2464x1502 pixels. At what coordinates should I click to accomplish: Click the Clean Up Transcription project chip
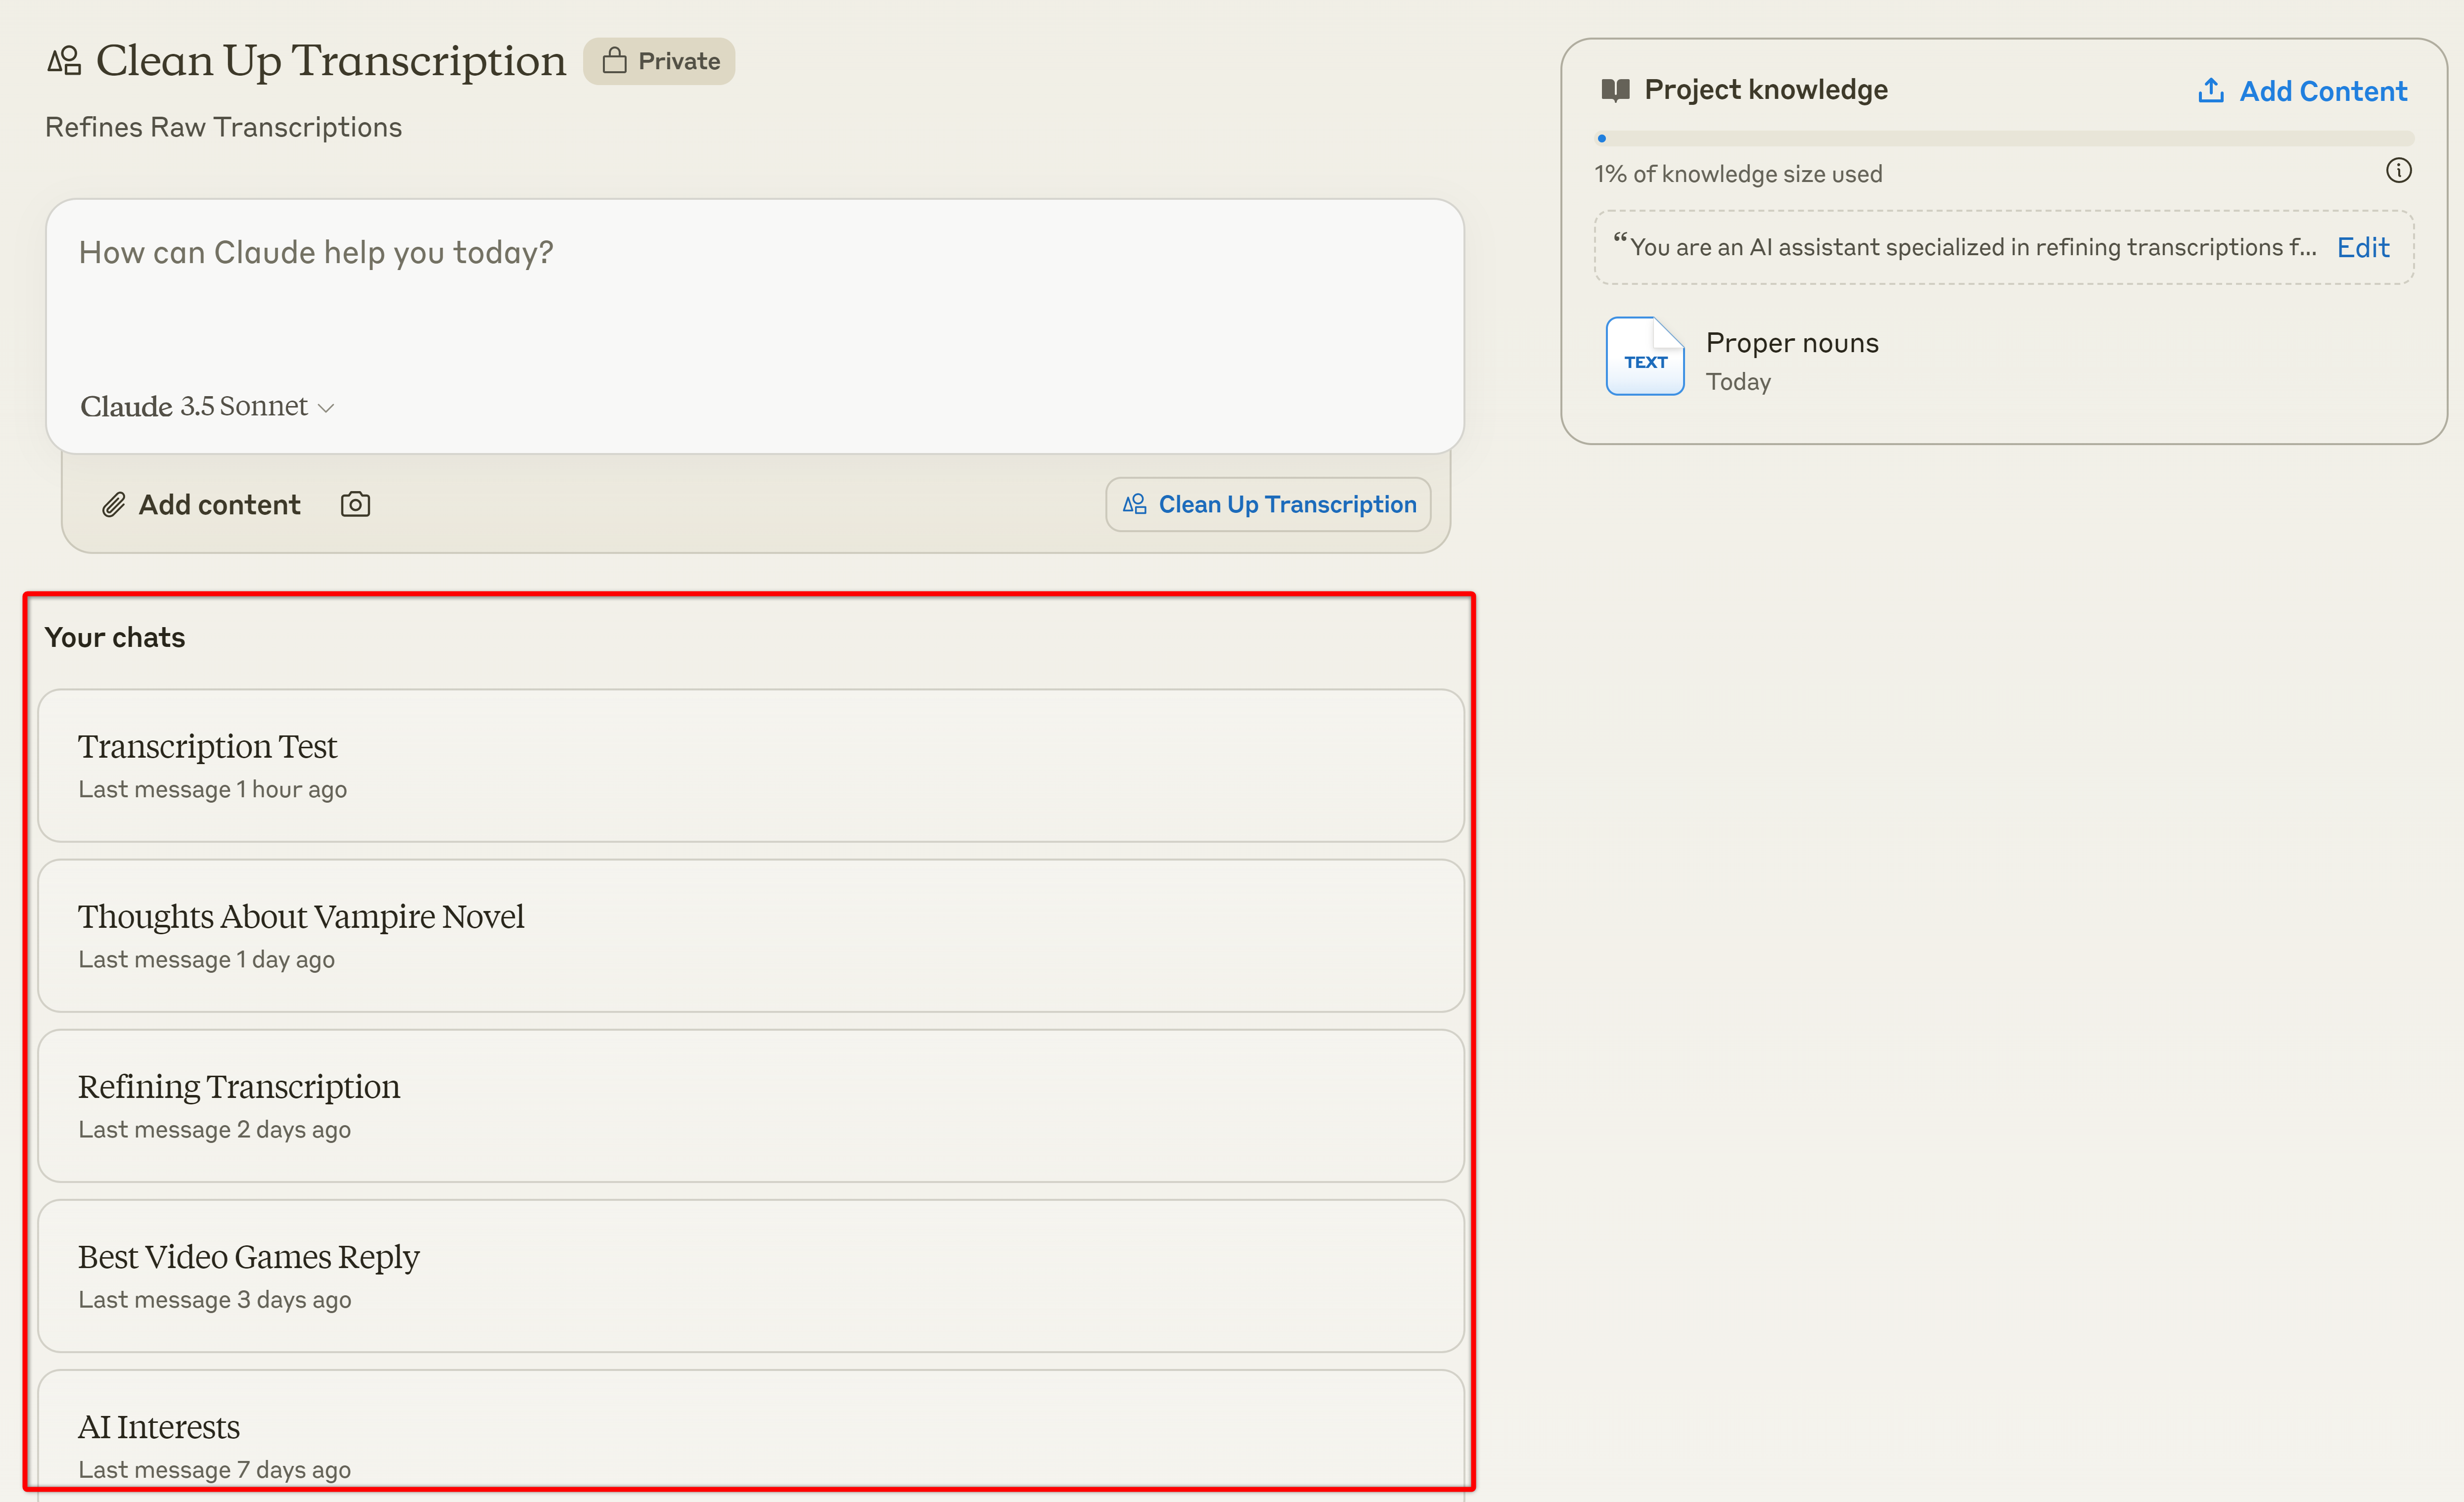(x=1268, y=504)
